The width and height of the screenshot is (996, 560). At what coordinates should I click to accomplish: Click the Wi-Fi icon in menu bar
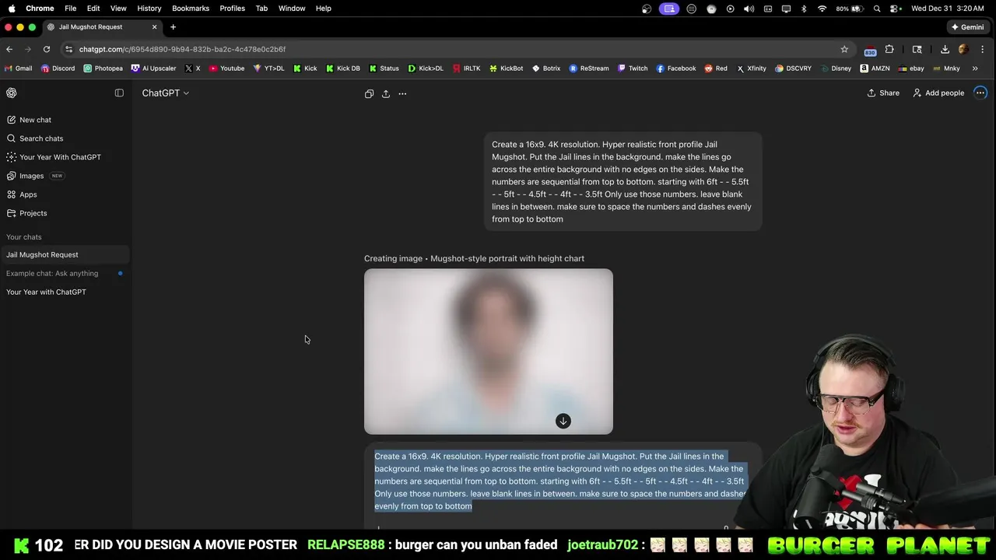coord(822,9)
